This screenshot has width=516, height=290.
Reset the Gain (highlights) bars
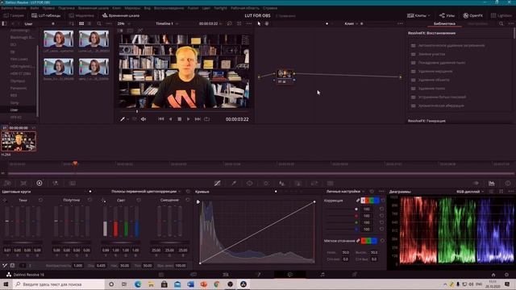pos(139,200)
